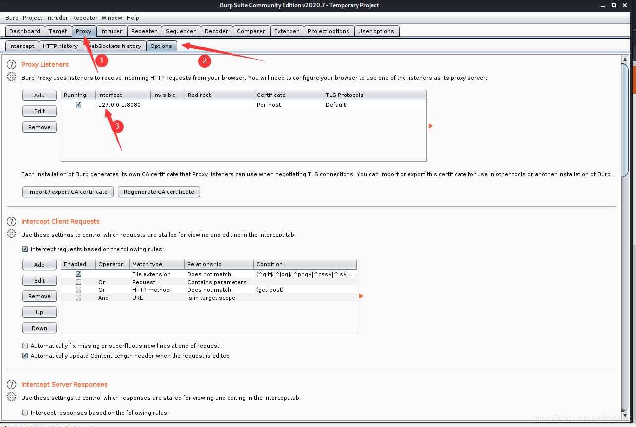This screenshot has width=636, height=427.
Task: Click Remove button for Proxy Listeners
Action: [x=39, y=127]
